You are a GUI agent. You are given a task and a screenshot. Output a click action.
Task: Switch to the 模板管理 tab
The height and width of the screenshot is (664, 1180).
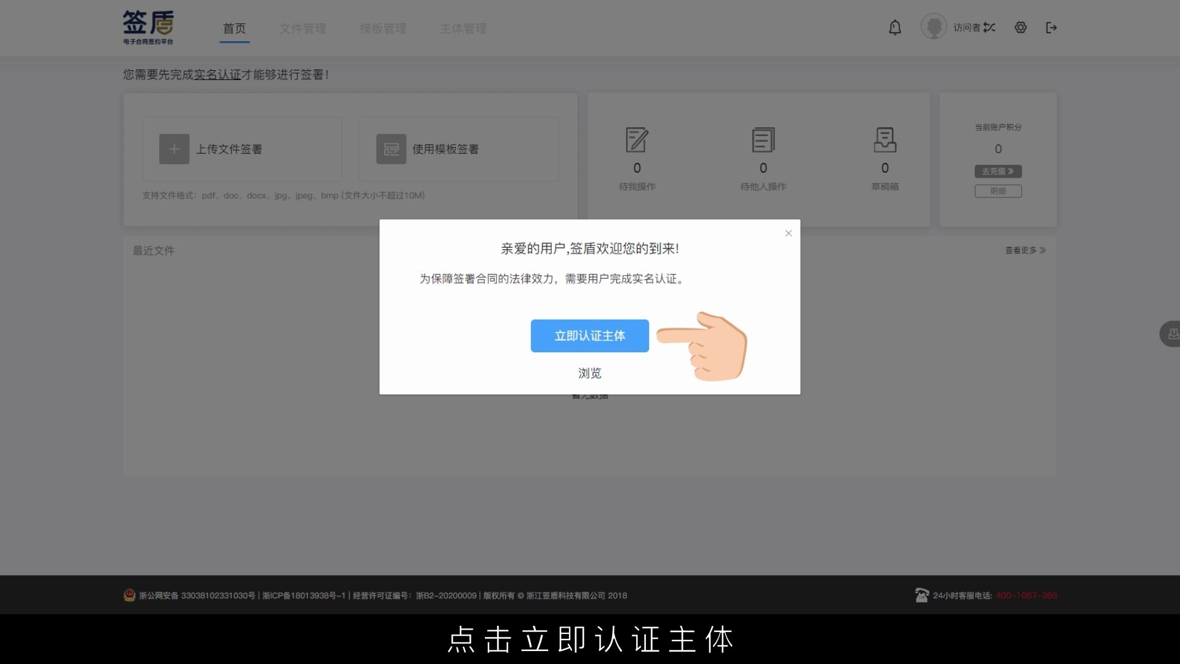pos(383,28)
